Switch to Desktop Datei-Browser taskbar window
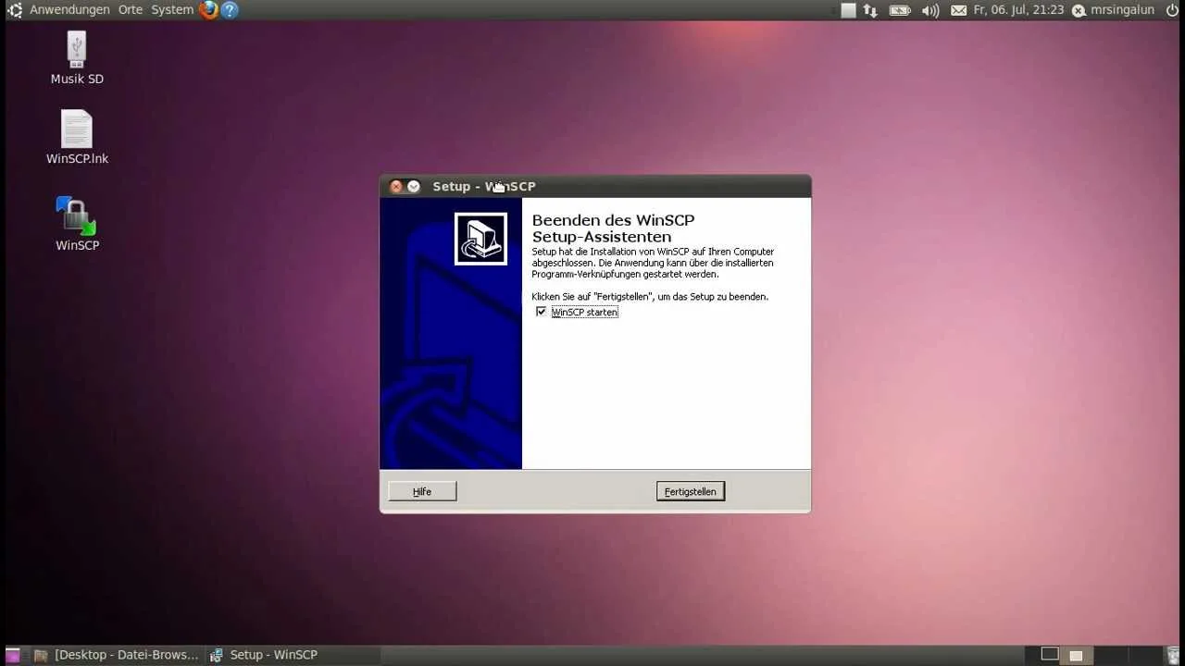 coord(117,655)
